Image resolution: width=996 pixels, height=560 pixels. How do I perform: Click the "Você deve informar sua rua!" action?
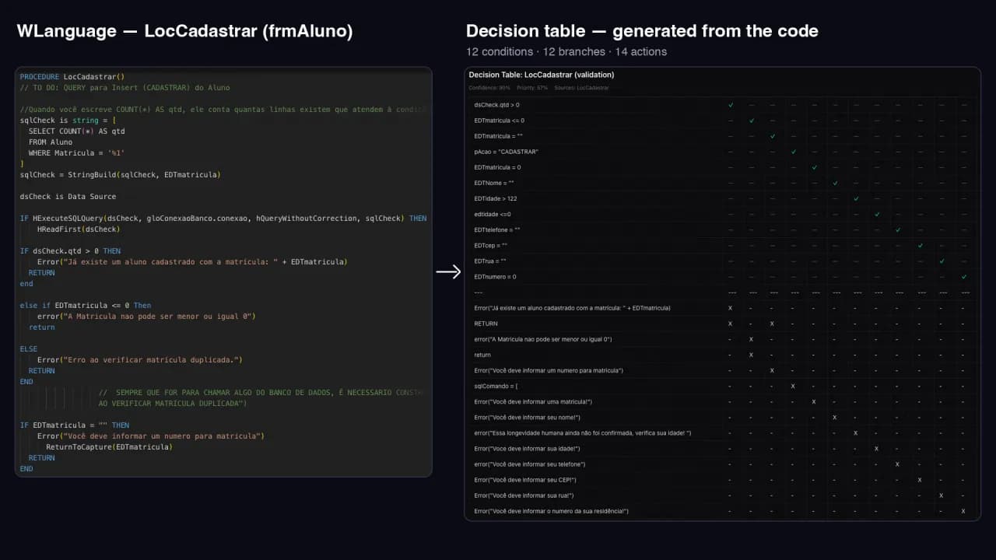pyautogui.click(x=524, y=495)
